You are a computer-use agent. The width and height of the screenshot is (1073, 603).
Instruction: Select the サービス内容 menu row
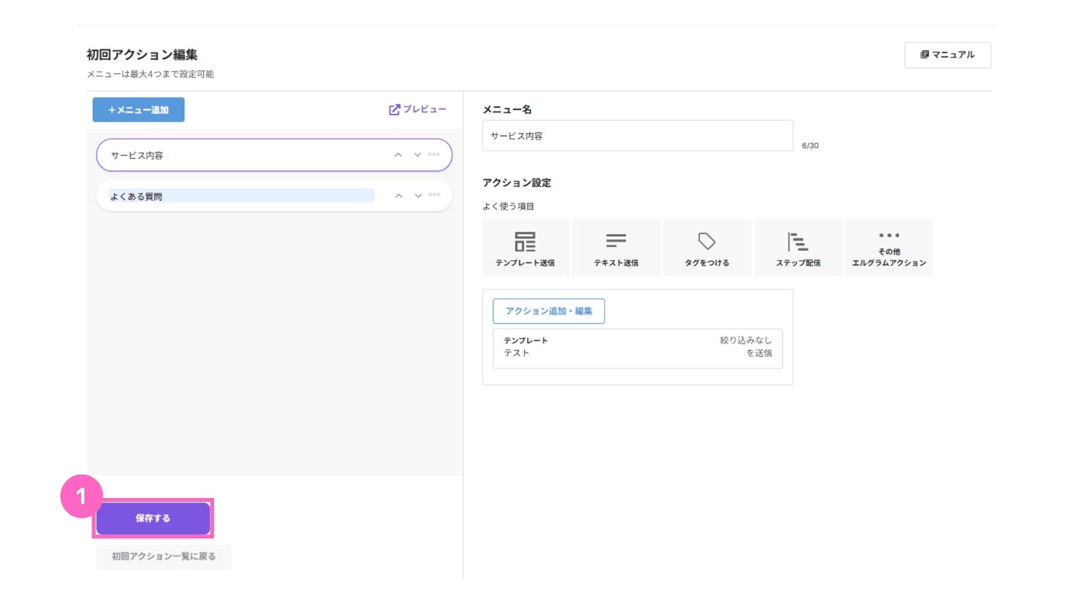274,155
